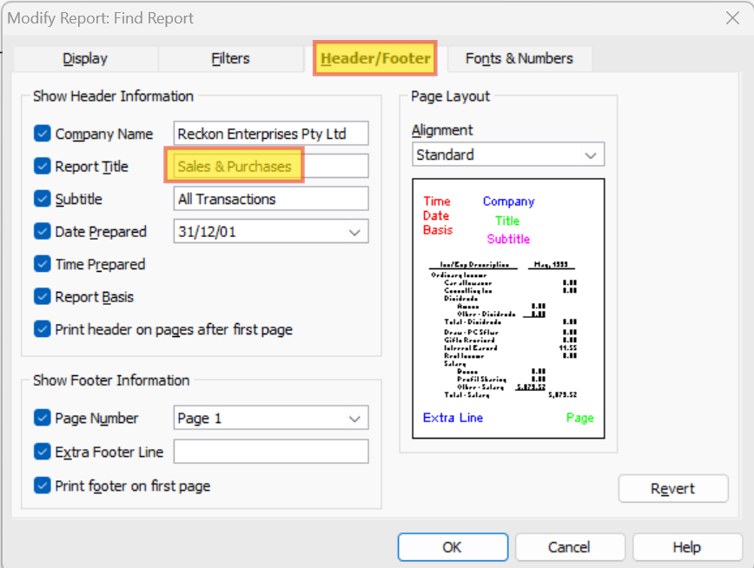This screenshot has height=568, width=754.
Task: Open the Fonts & Numbers tab
Action: 519,59
